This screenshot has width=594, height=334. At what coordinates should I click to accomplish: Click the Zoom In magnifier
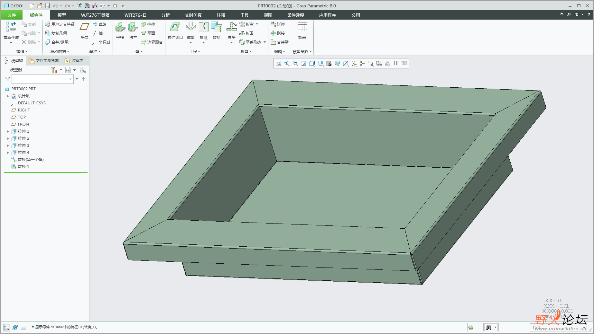[x=287, y=63]
